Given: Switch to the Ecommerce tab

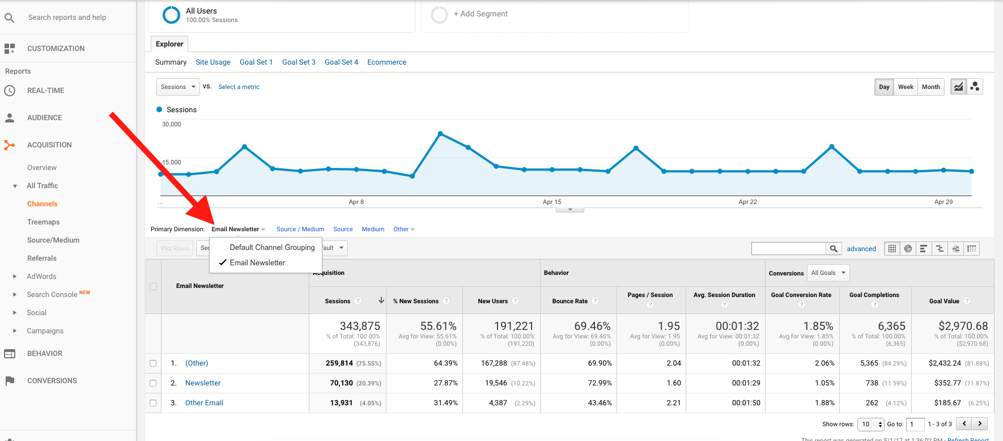Looking at the screenshot, I should [386, 62].
